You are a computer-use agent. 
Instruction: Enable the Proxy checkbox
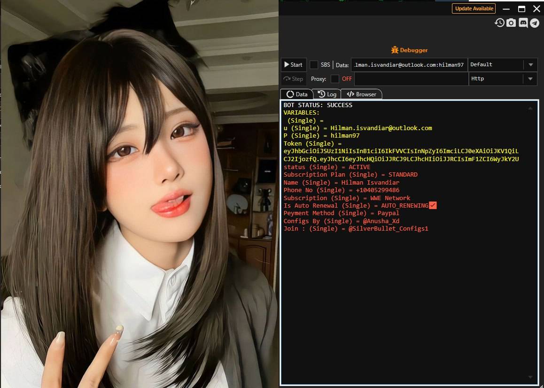(x=335, y=79)
